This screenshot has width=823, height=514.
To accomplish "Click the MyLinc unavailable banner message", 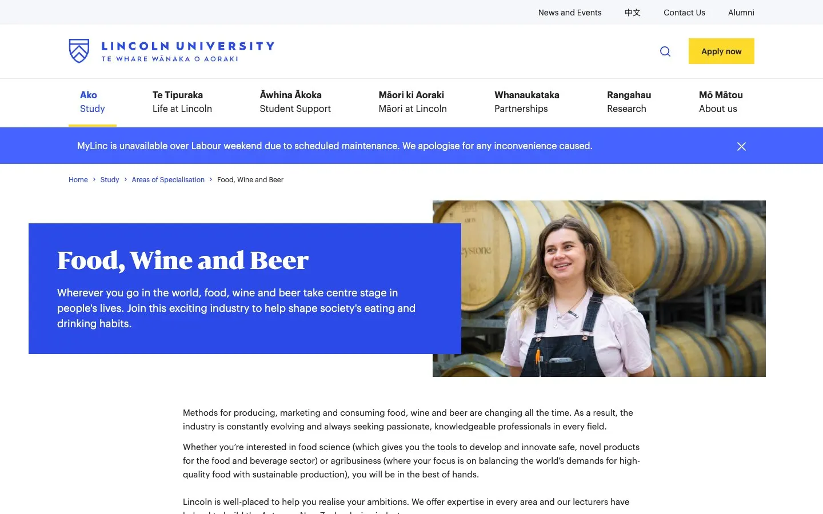I will coord(335,146).
